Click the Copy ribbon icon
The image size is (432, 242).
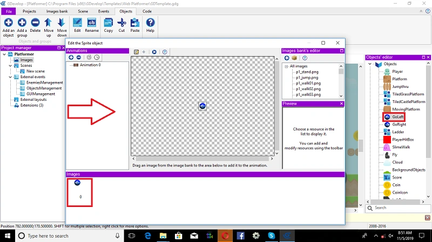click(109, 23)
